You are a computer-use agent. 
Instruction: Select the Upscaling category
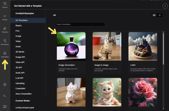coord(28,83)
